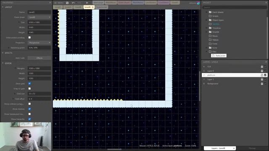Click the Effects button
This screenshot has width=269, height=151.
[39, 58]
